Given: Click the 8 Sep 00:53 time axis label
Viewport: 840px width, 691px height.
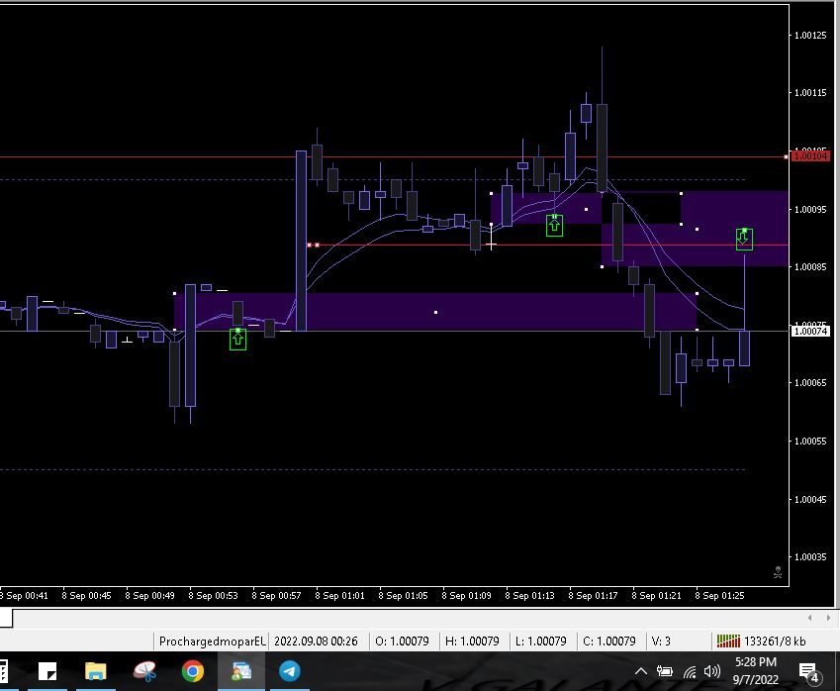Looking at the screenshot, I should [213, 596].
